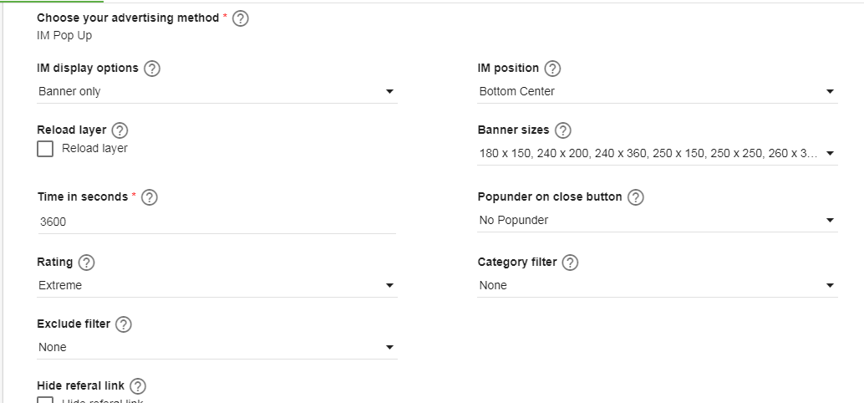Image resolution: width=864 pixels, height=403 pixels.
Task: Open the Rating dropdown showing Extreme
Action: point(216,285)
